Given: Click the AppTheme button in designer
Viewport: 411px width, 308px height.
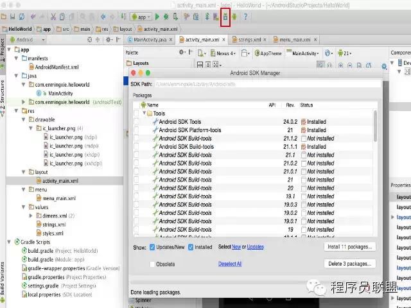Looking at the screenshot, I should [x=268, y=53].
